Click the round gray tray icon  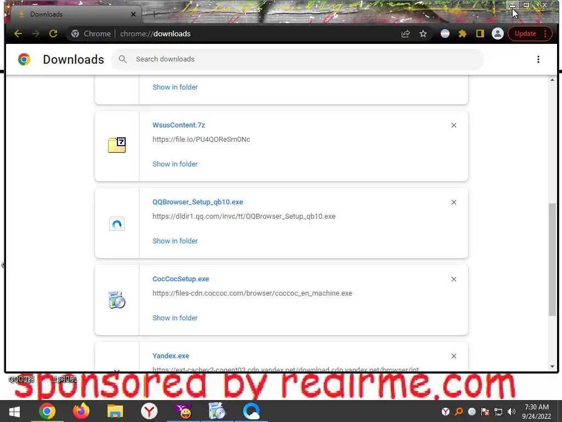point(472,412)
